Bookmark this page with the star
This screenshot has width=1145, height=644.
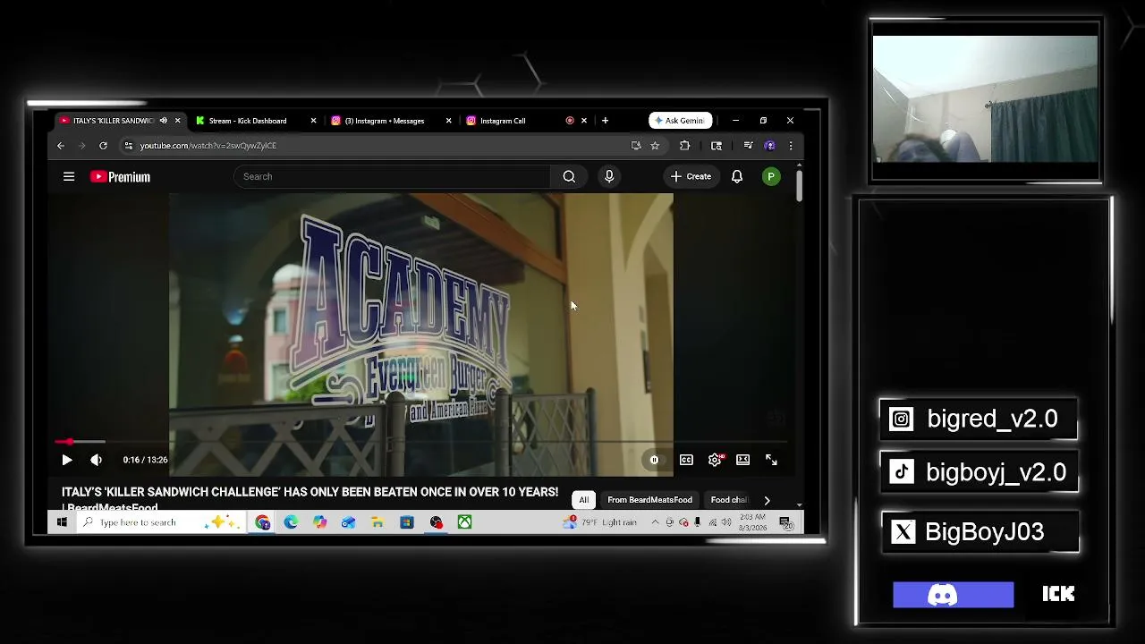pos(655,146)
